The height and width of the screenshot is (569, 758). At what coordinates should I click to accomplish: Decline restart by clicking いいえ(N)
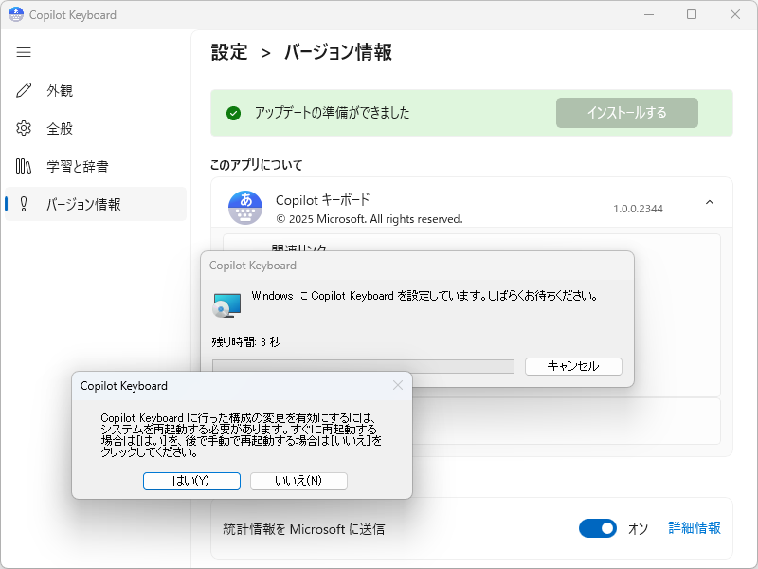(x=298, y=481)
